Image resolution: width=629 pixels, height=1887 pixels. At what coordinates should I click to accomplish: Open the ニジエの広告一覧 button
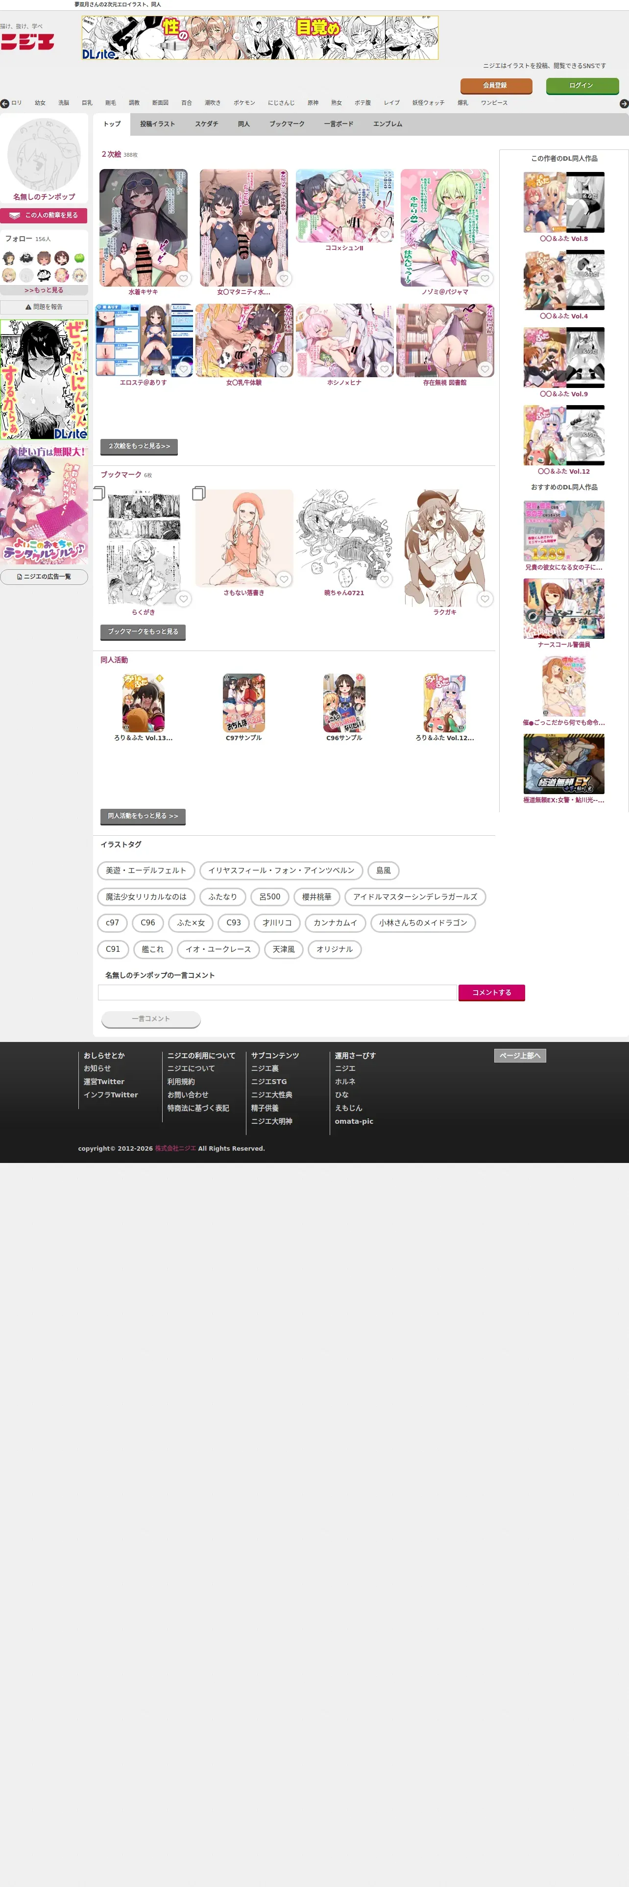click(x=44, y=577)
